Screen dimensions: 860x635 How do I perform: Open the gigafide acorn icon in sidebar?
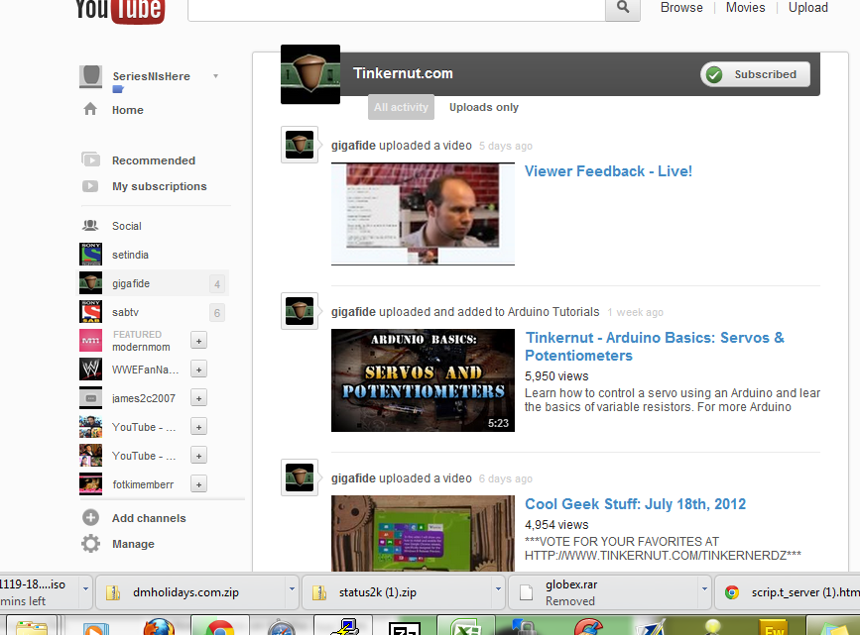click(90, 283)
